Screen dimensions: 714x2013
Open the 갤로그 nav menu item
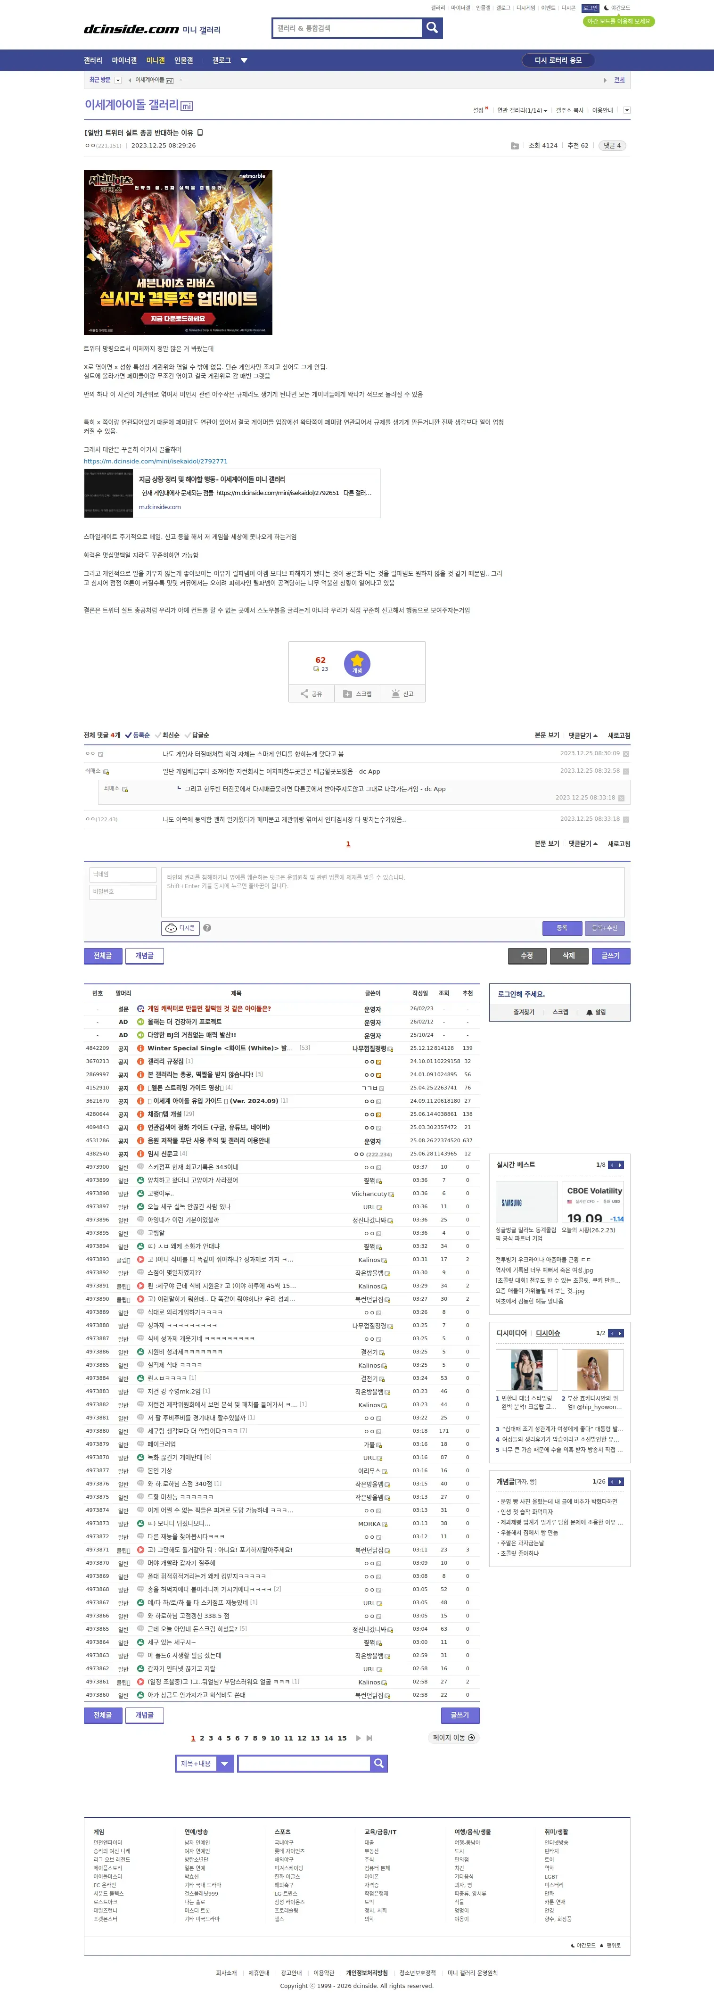click(222, 60)
